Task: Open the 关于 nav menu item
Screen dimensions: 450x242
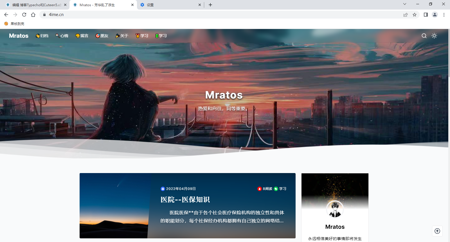Action: pyautogui.click(x=122, y=36)
